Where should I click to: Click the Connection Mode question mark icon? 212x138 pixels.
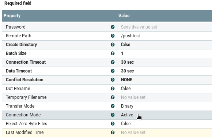pos(113,115)
